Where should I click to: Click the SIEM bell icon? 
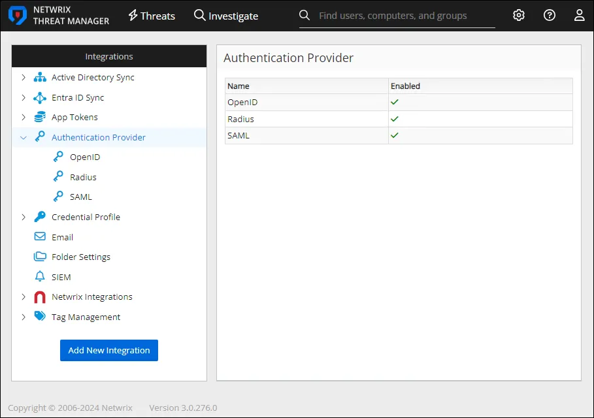tap(40, 276)
